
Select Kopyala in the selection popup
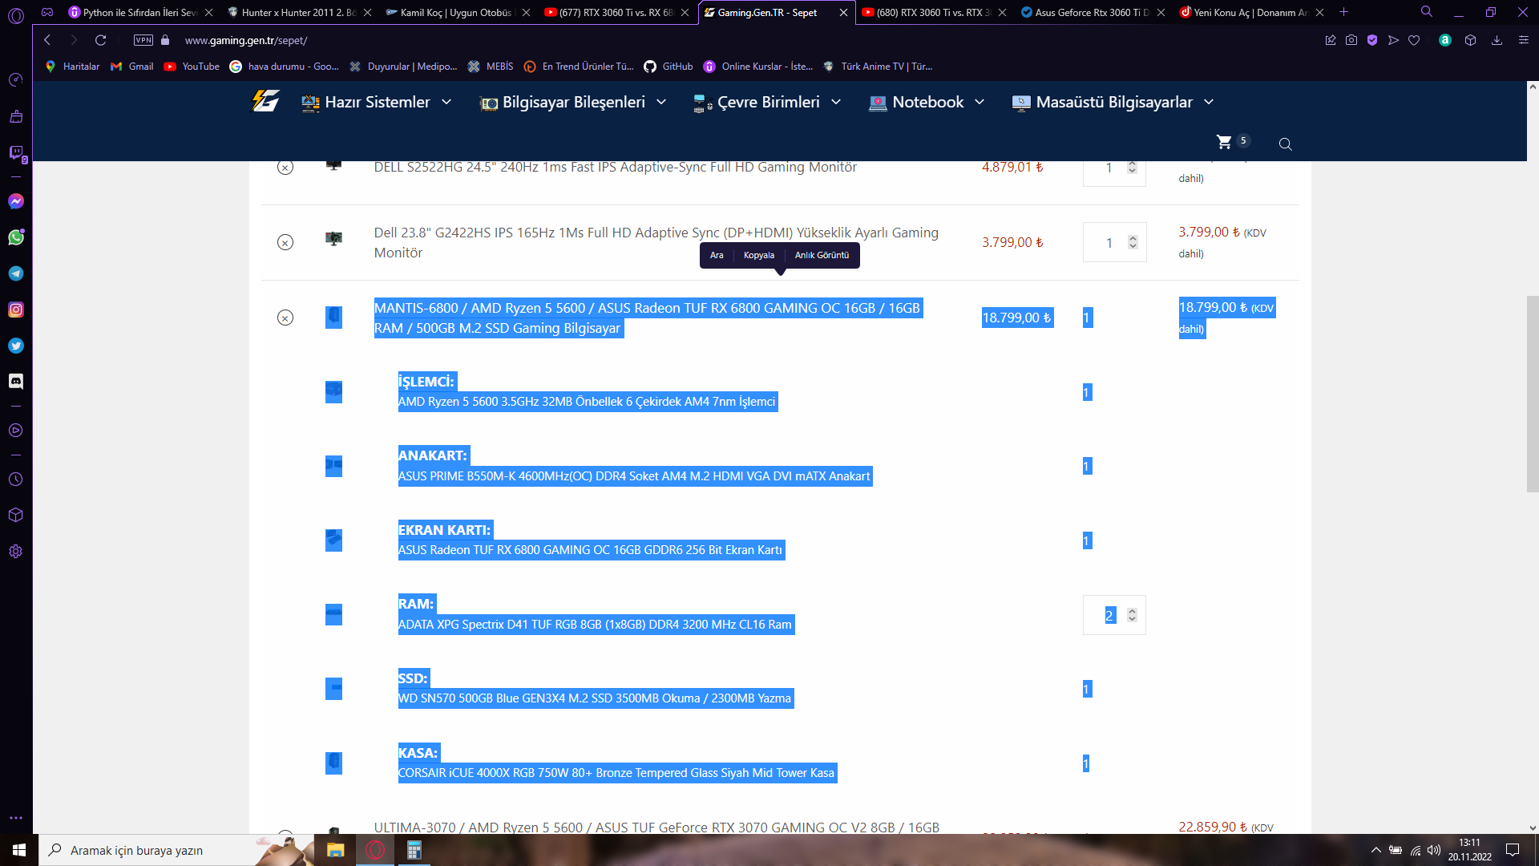pyautogui.click(x=758, y=255)
